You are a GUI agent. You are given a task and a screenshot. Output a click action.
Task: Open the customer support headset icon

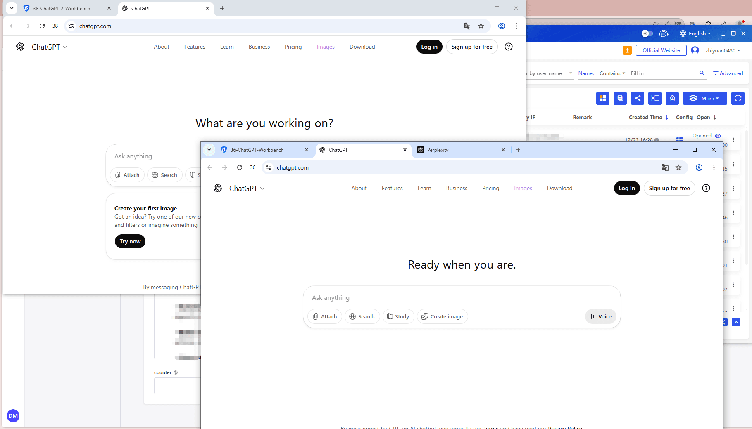664,33
